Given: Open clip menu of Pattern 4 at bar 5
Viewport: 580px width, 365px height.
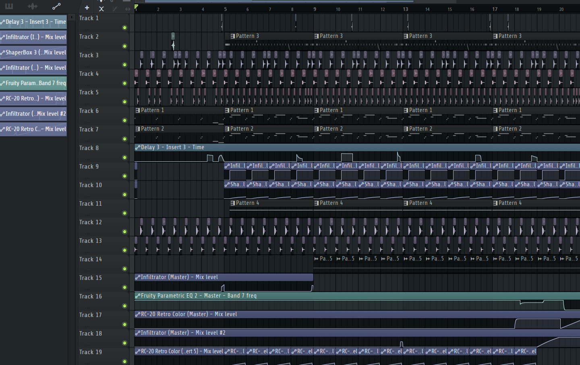Looking at the screenshot, I should (x=233, y=203).
